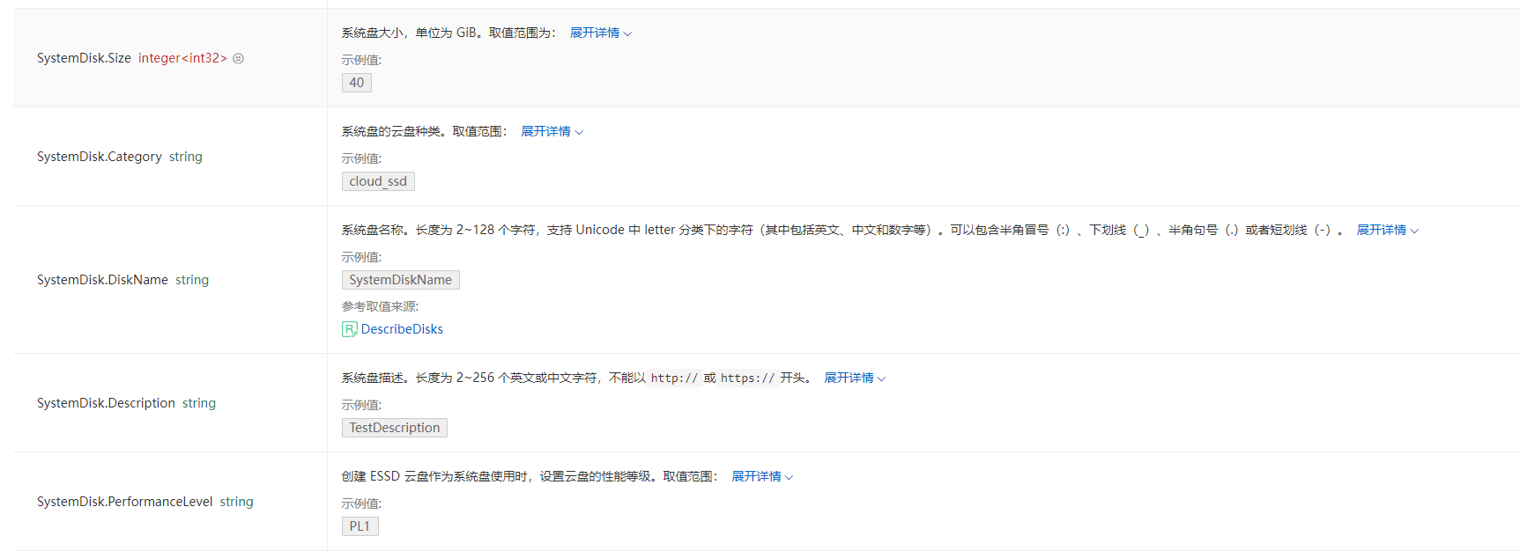The image size is (1520, 551).
Task: Select the SystemDisk.PerformanceLevel parameter name
Action: click(x=125, y=502)
